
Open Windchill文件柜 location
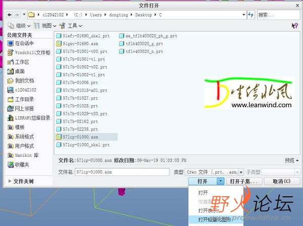click(29, 52)
